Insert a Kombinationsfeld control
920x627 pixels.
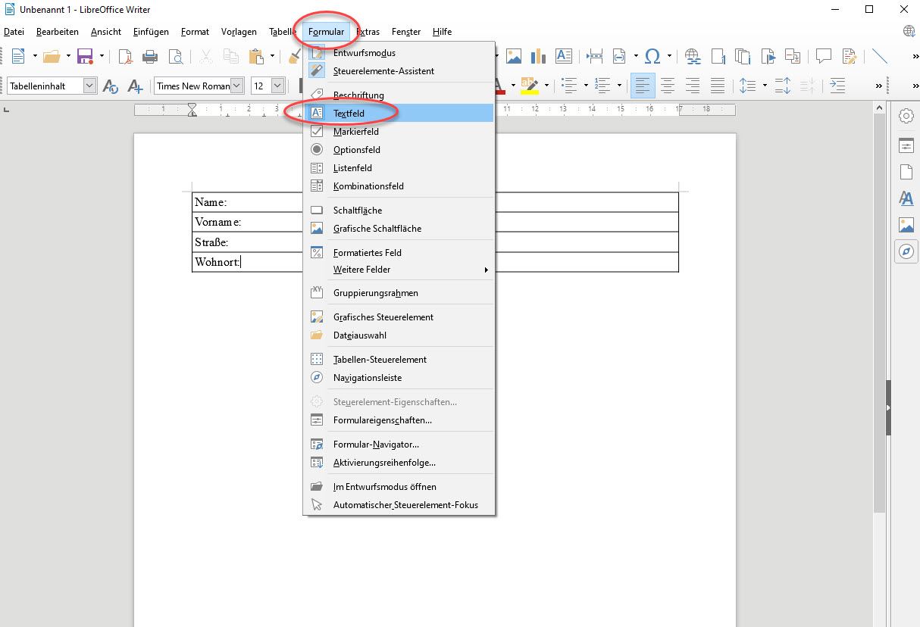pyautogui.click(x=399, y=186)
